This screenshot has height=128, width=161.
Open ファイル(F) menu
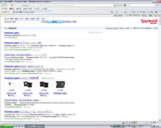point(4,9)
